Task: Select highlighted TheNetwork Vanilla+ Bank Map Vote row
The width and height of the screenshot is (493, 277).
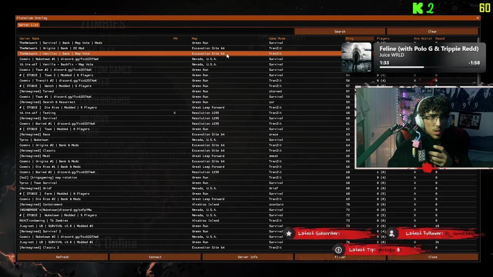Action: [x=247, y=53]
